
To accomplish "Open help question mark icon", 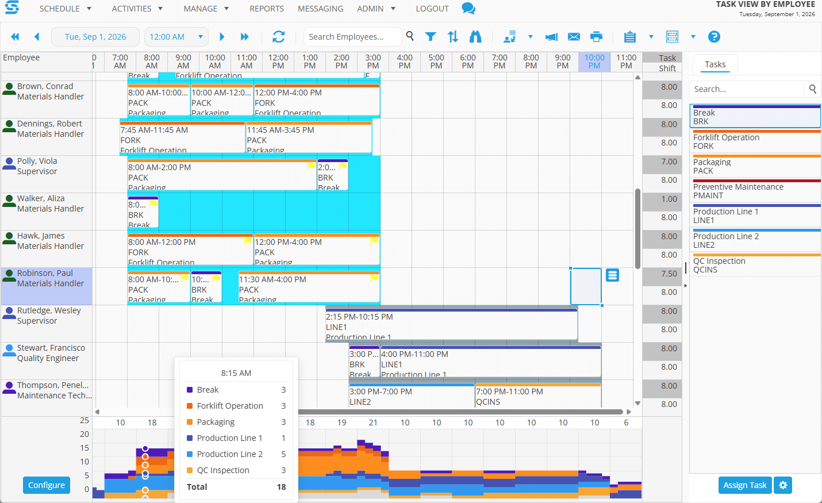I will point(714,37).
